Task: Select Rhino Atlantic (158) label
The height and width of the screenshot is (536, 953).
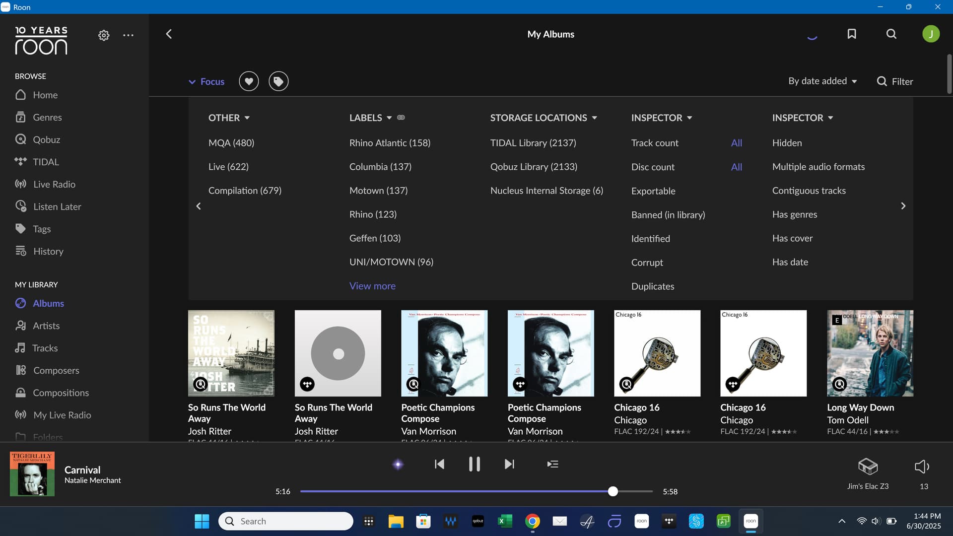Action: pos(390,143)
